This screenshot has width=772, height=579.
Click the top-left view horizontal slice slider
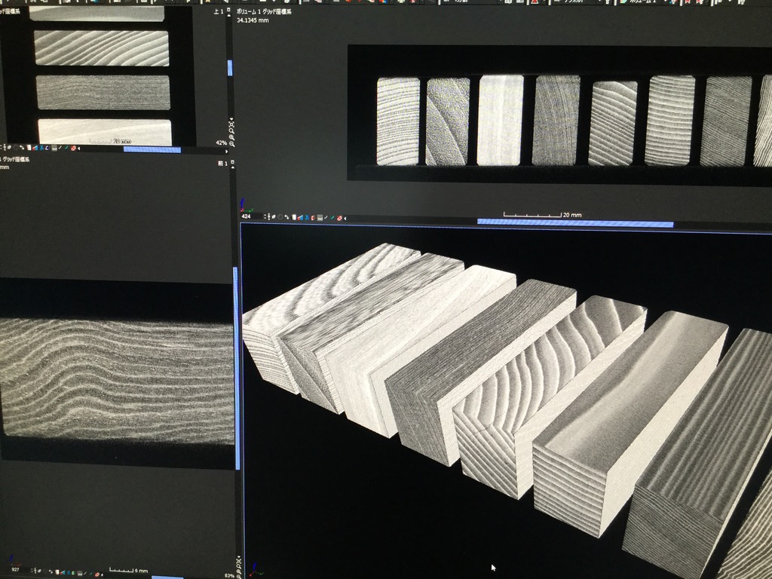point(152,149)
